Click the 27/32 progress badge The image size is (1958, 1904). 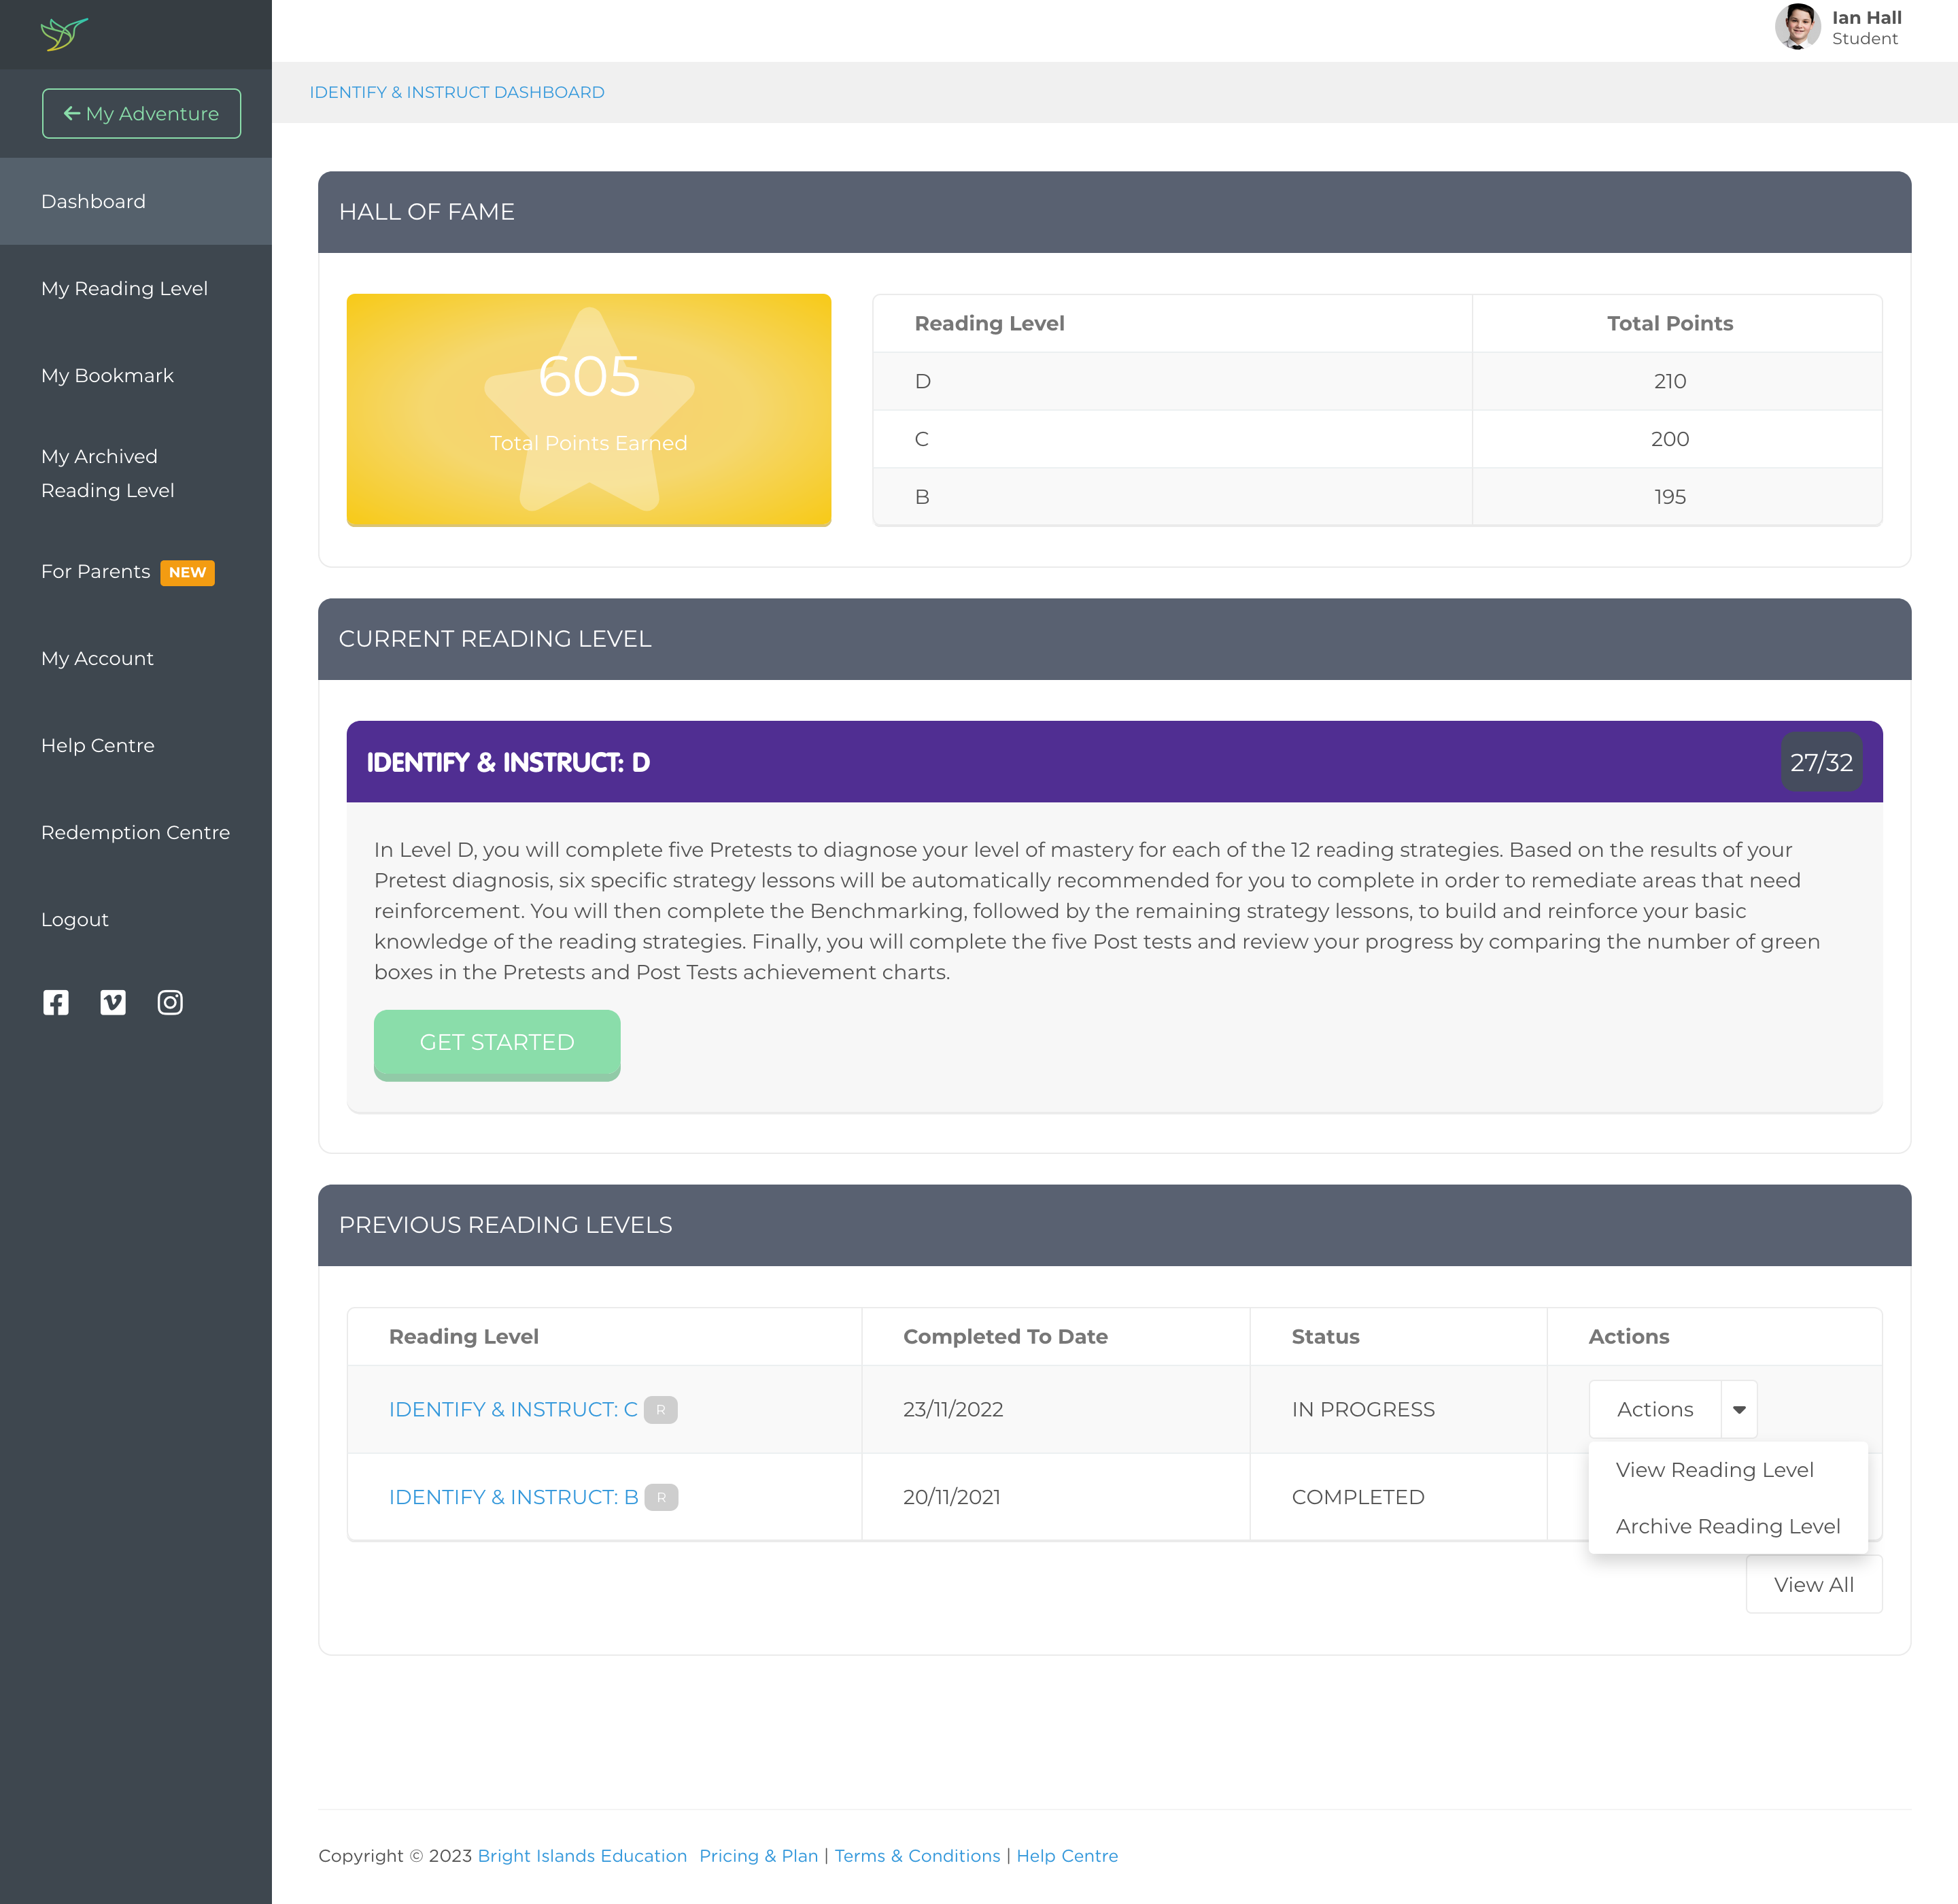[1820, 762]
